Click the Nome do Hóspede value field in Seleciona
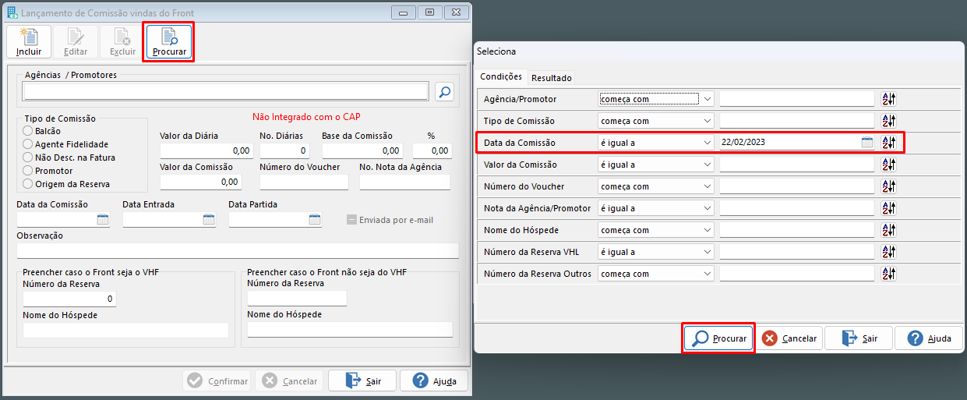The height and width of the screenshot is (400, 967). [797, 230]
